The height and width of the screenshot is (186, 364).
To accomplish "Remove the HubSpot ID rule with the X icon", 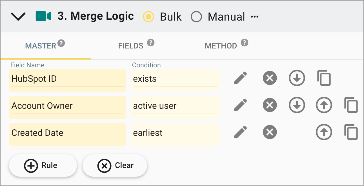I will coord(269,78).
